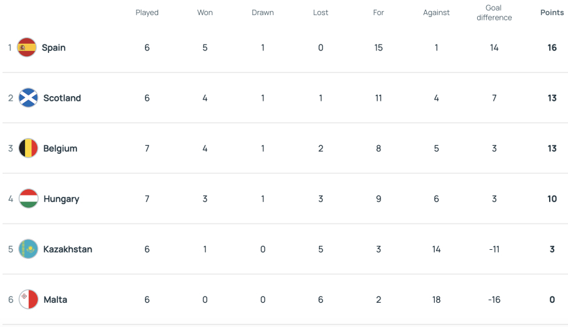Click the Against column header
The image size is (568, 327).
(437, 12)
